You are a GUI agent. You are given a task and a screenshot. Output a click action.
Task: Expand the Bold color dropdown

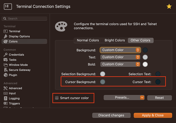pyautogui.click(x=120, y=64)
